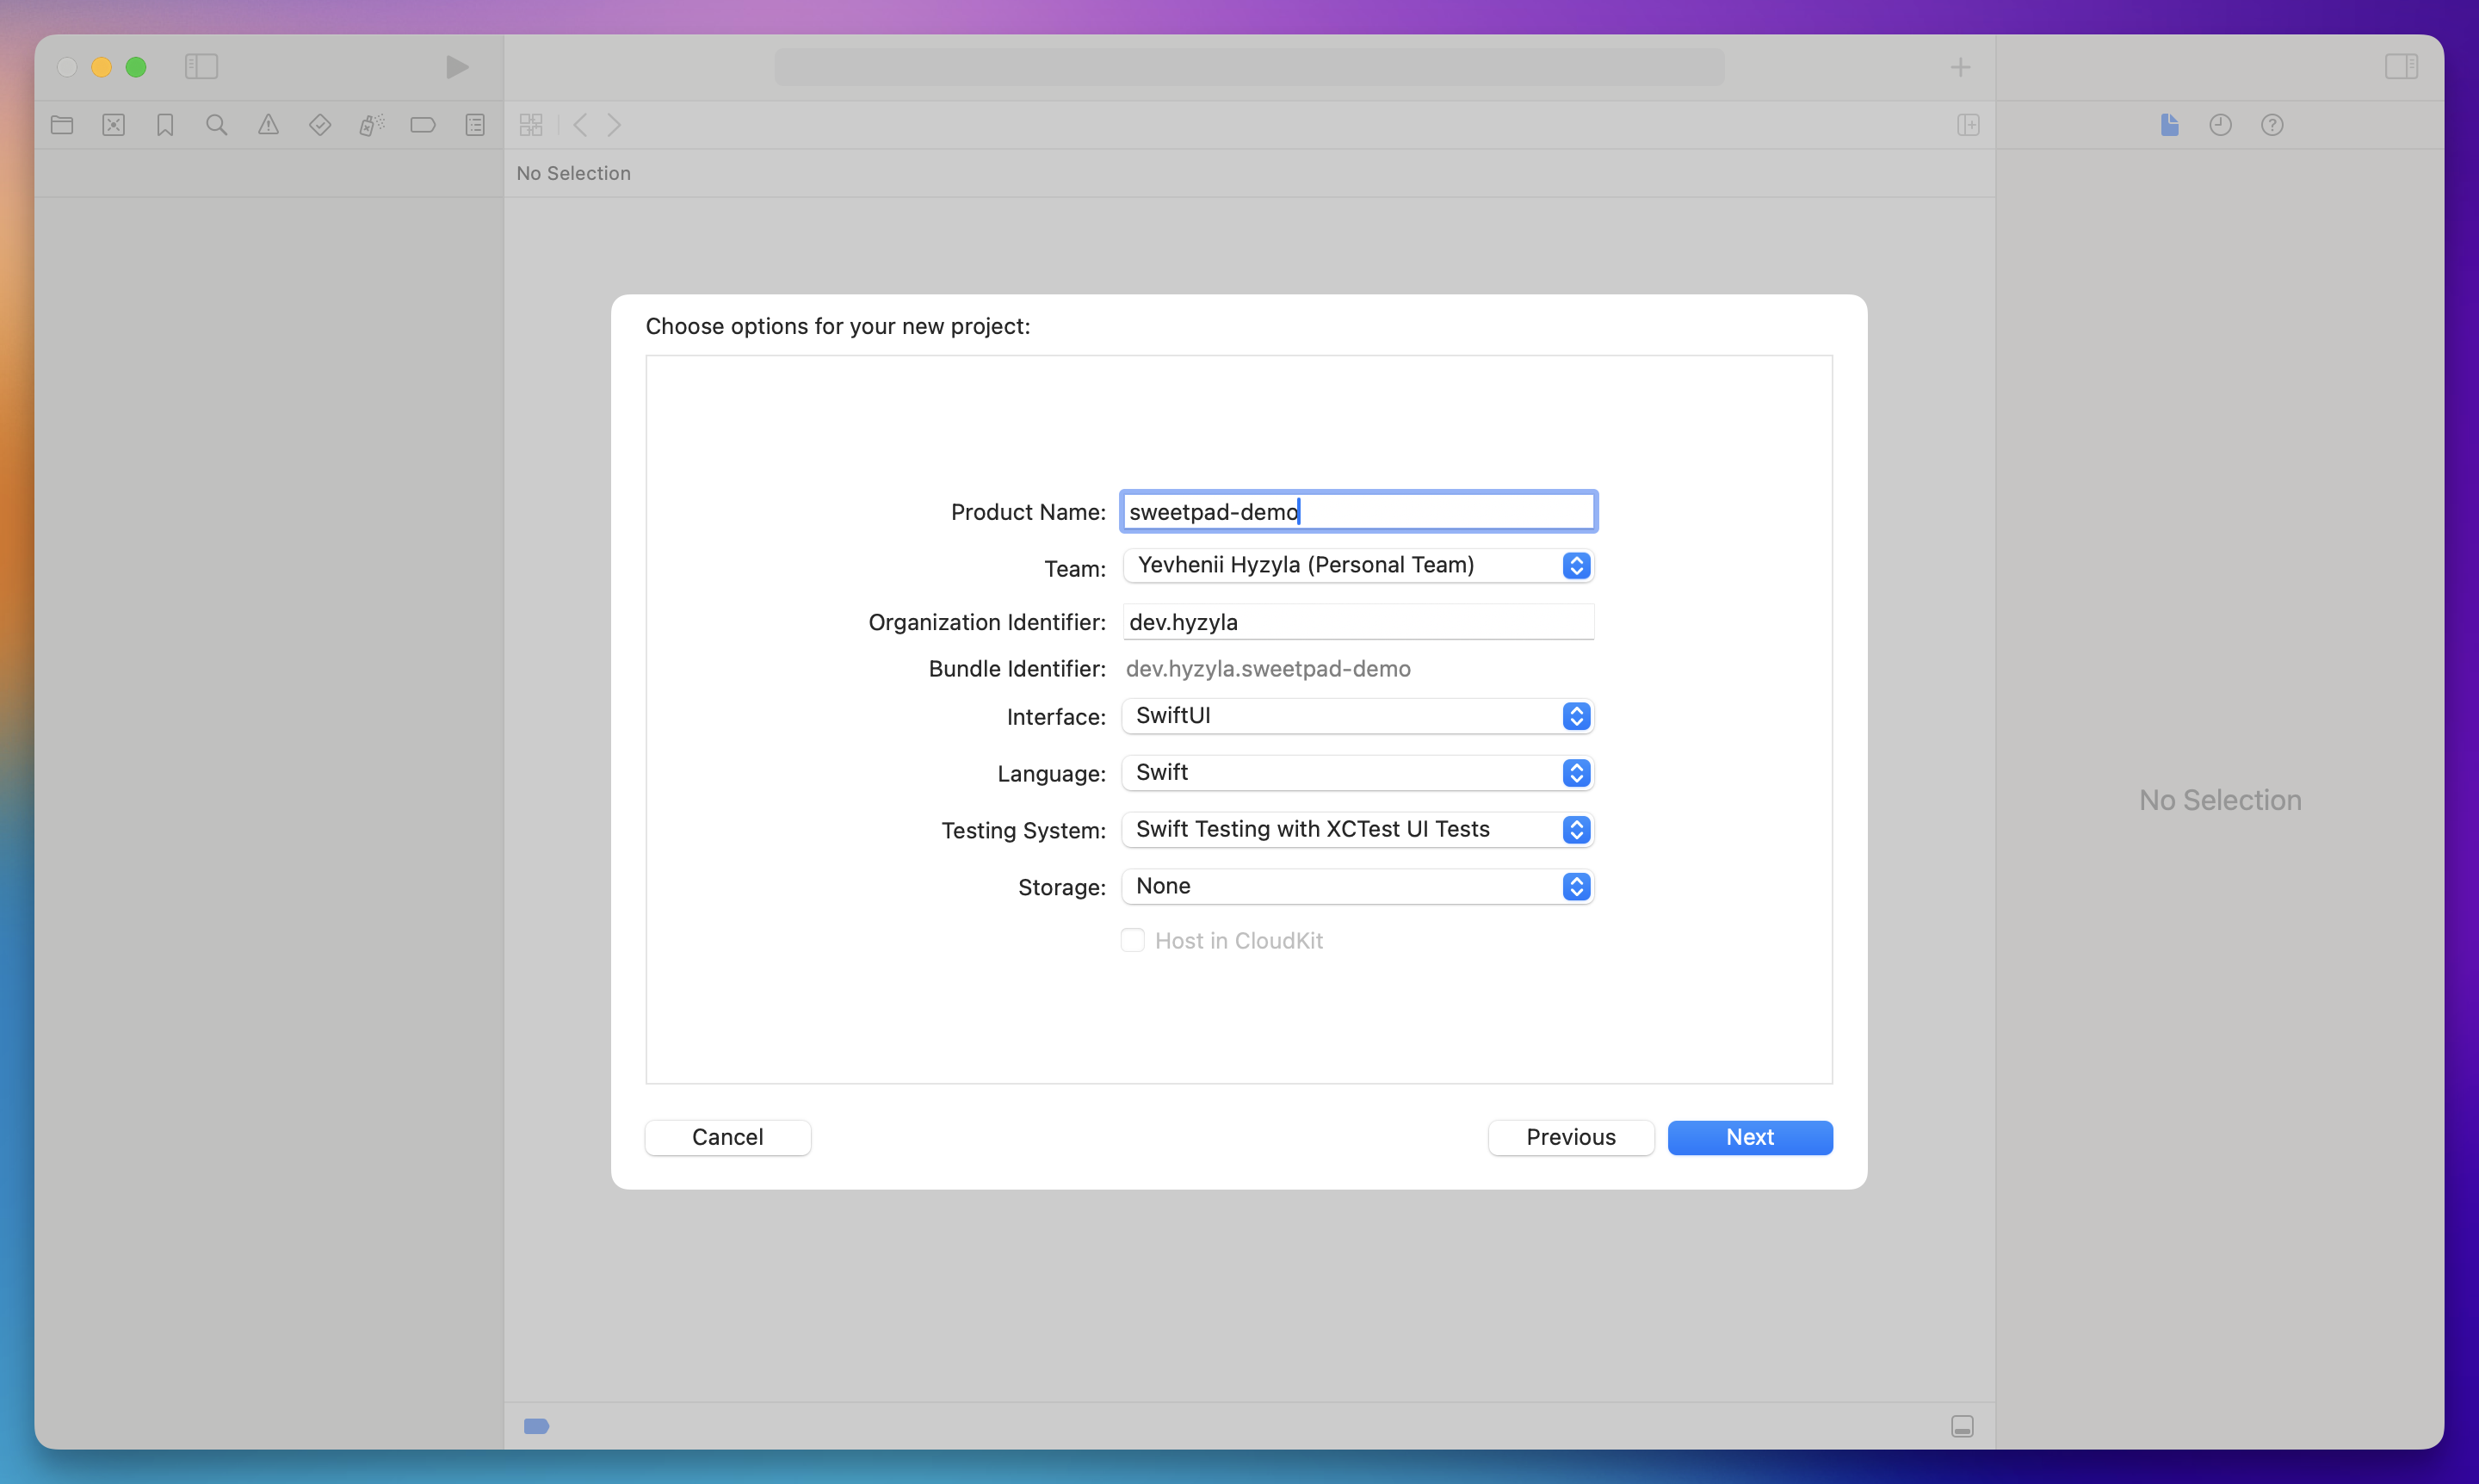Toggle the left sidebar visibility
The width and height of the screenshot is (2479, 1484).
(201, 67)
